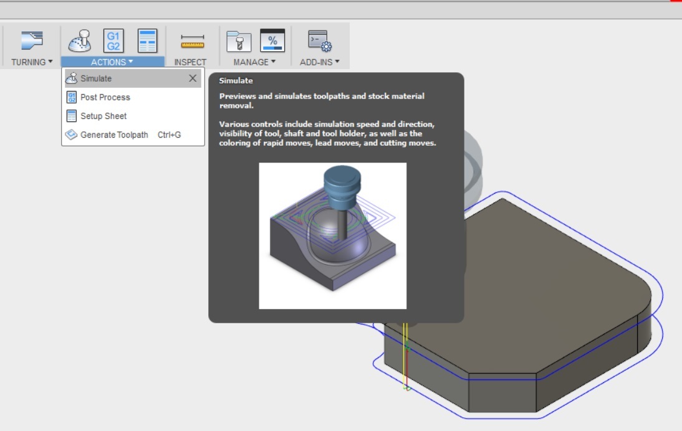Click the Add-Ins scripts gear icon
The image size is (682, 431).
point(320,41)
